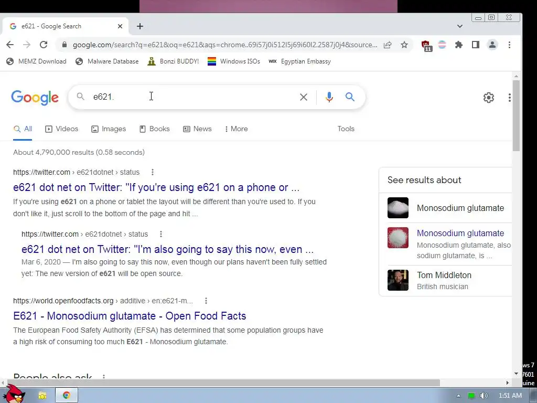Click inside the e621 search field

(192, 97)
